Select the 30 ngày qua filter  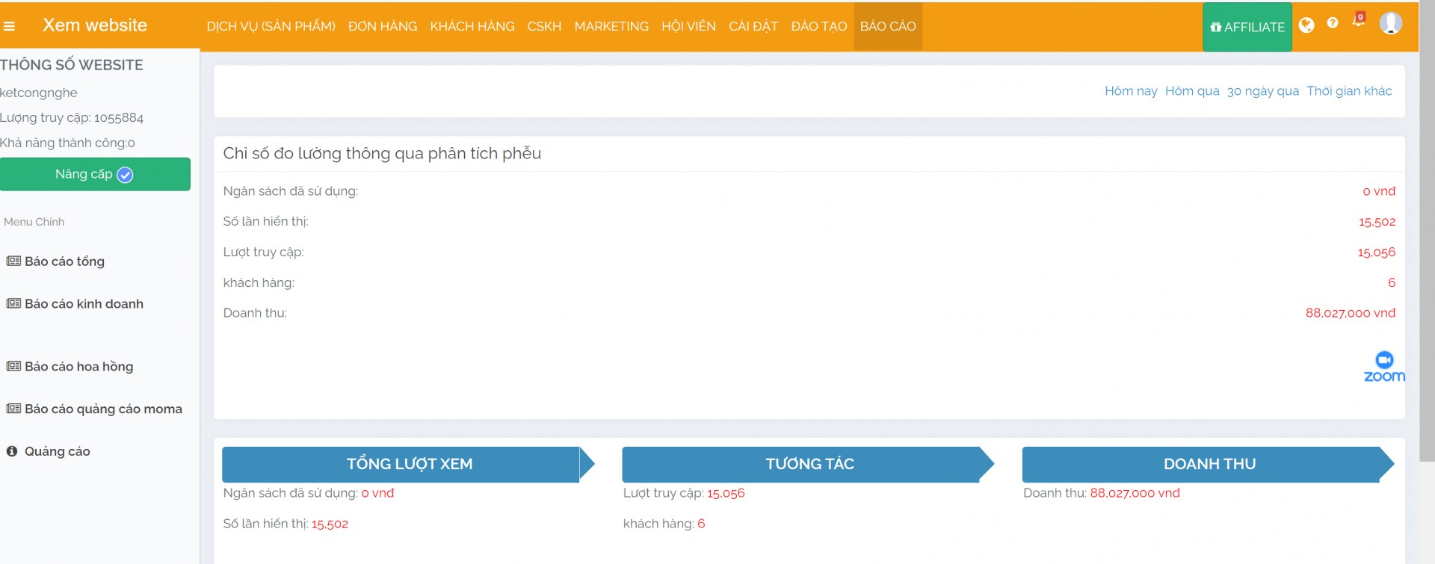pos(1262,91)
